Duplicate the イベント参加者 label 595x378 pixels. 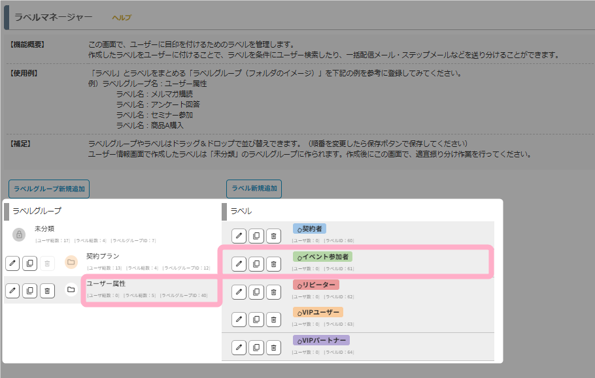pyautogui.click(x=256, y=264)
